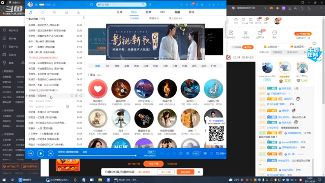Open the radio antenna tab icon

[54, 12]
